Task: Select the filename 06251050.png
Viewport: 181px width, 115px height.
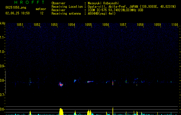Action: pyautogui.click(x=16, y=7)
